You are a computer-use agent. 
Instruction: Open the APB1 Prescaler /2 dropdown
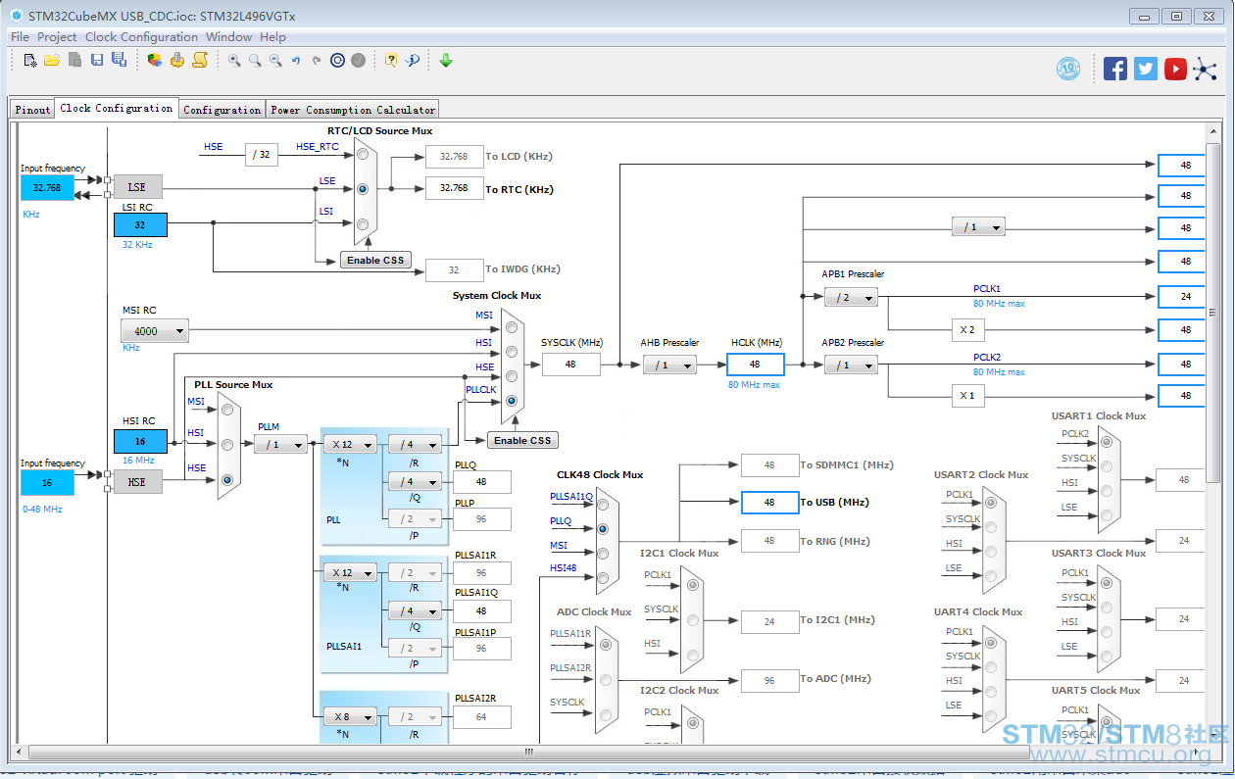point(851,297)
